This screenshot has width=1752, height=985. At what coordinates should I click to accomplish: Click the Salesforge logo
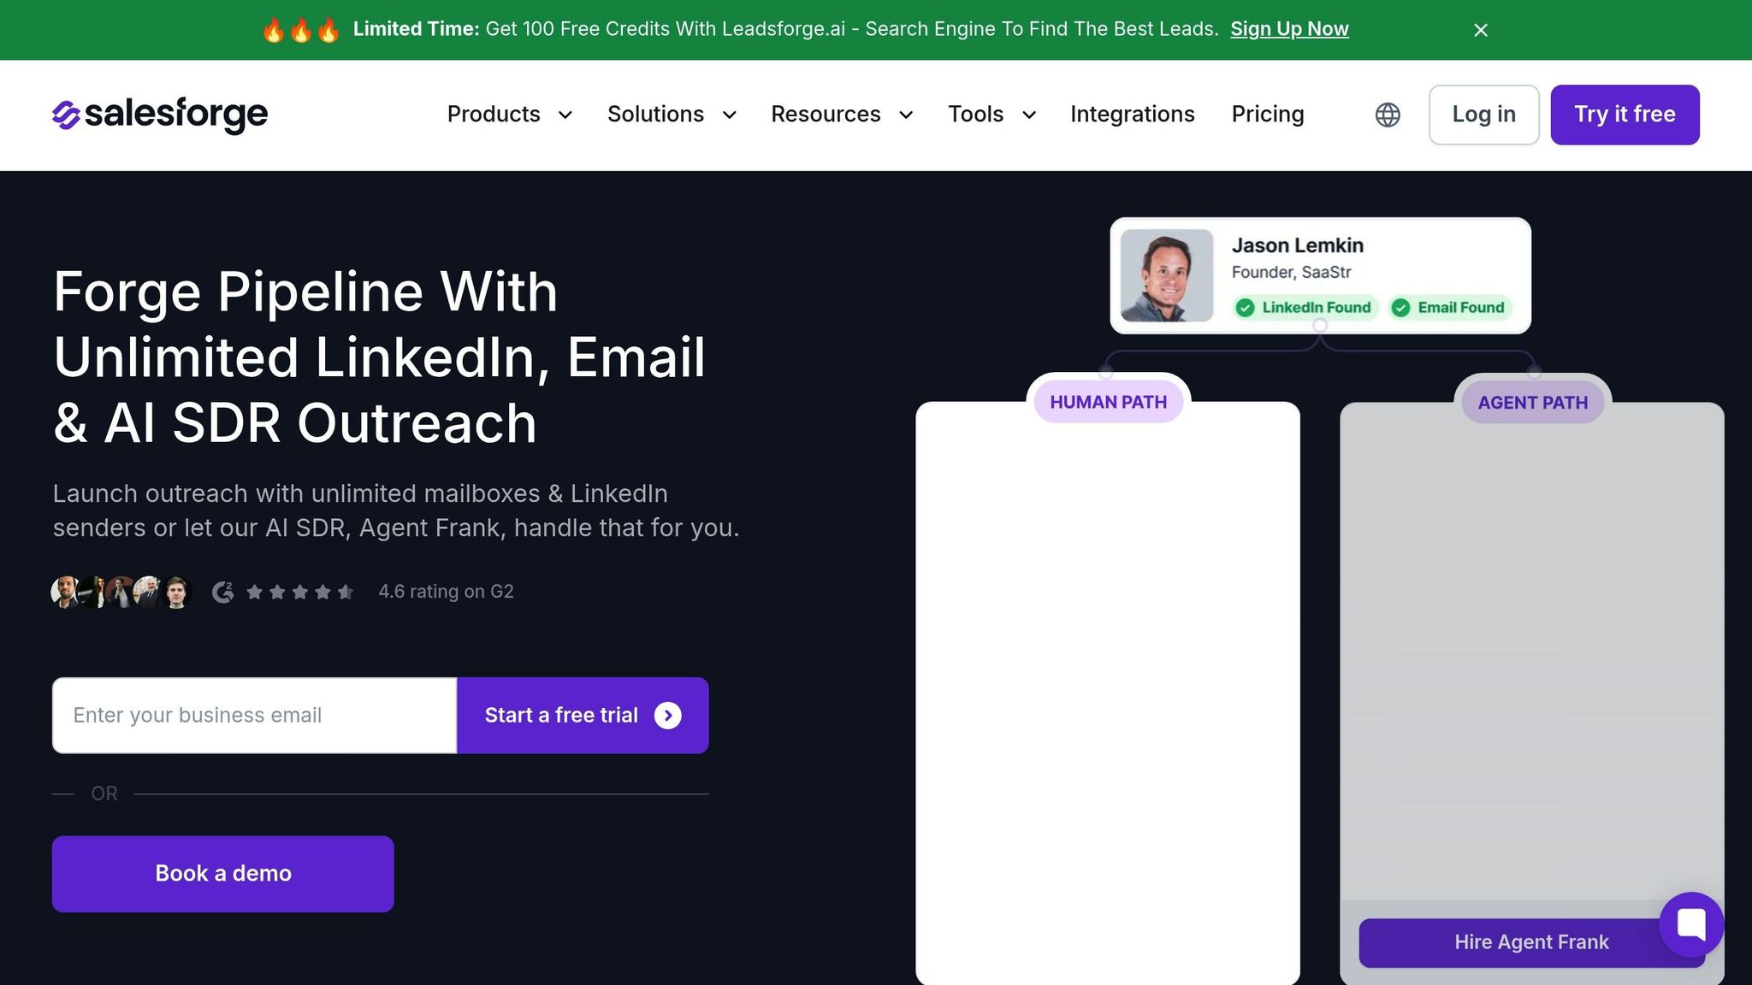tap(160, 115)
